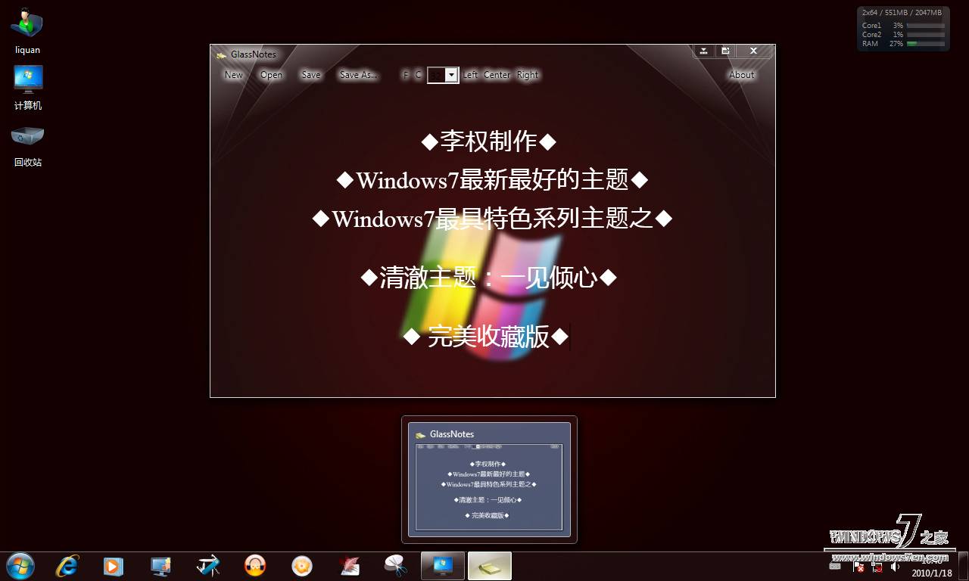The height and width of the screenshot is (581, 969).
Task: Open the 计算机 desktop icon
Action: tap(28, 89)
